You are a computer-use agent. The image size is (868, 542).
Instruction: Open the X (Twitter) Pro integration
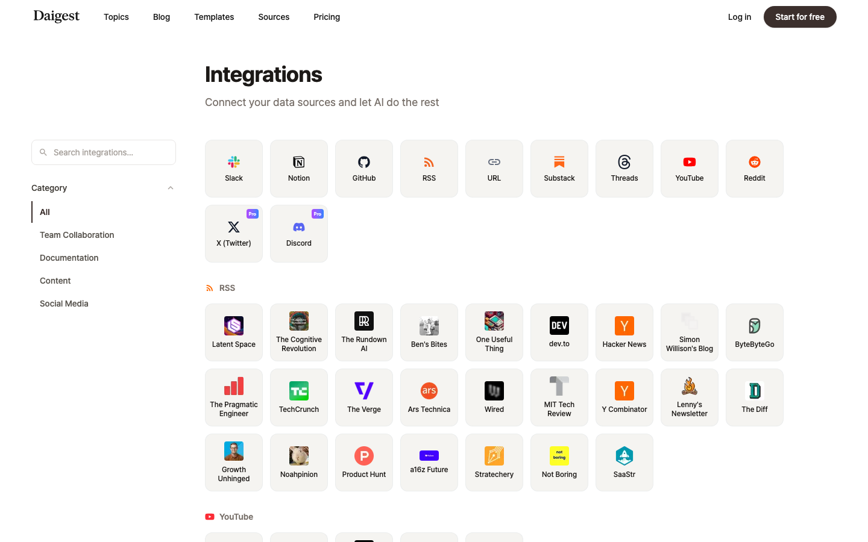click(x=234, y=234)
